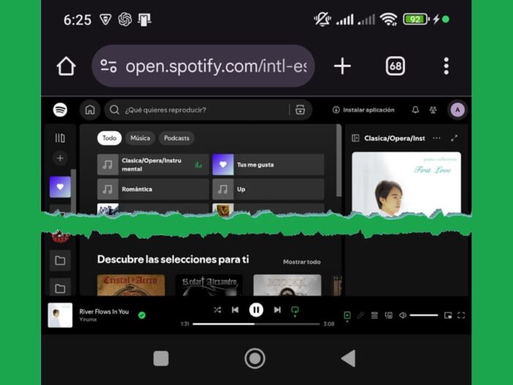Hide the Now Playing panel with its header icon

[x=355, y=138]
